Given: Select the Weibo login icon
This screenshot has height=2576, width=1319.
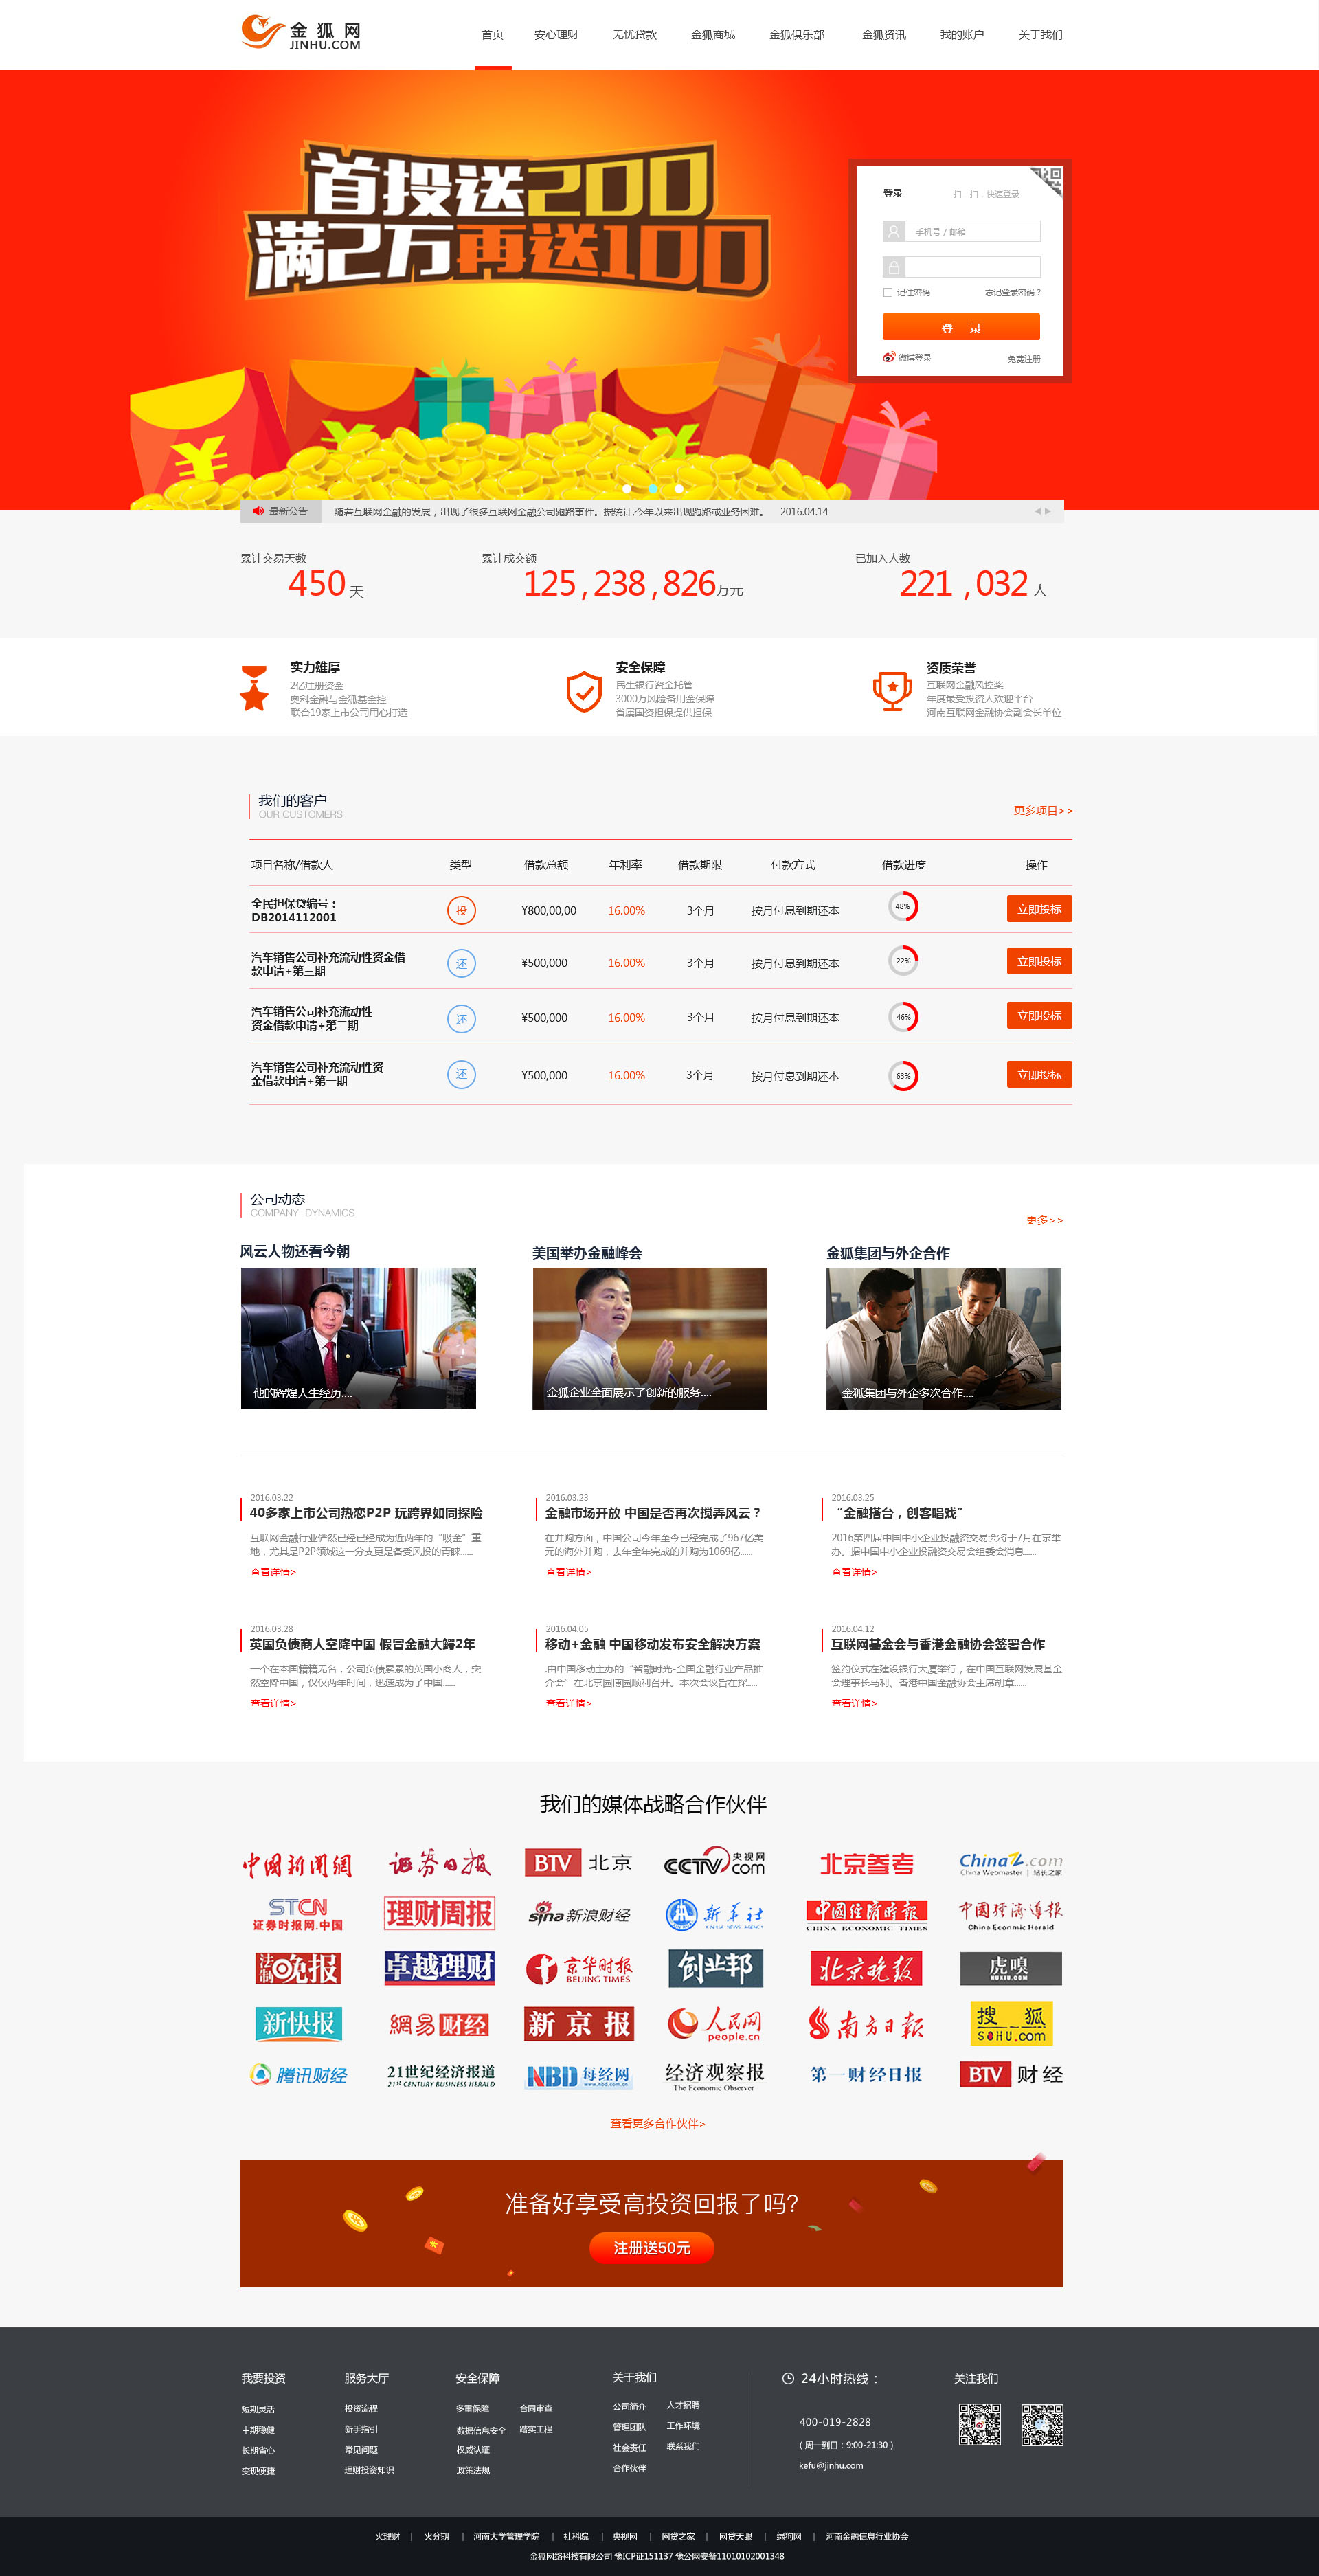Looking at the screenshot, I should pyautogui.click(x=888, y=358).
